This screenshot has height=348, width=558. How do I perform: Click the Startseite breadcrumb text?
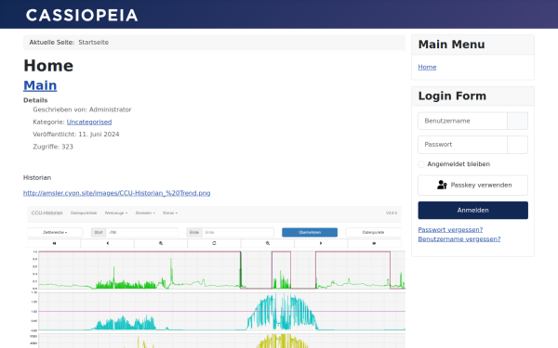tap(94, 43)
